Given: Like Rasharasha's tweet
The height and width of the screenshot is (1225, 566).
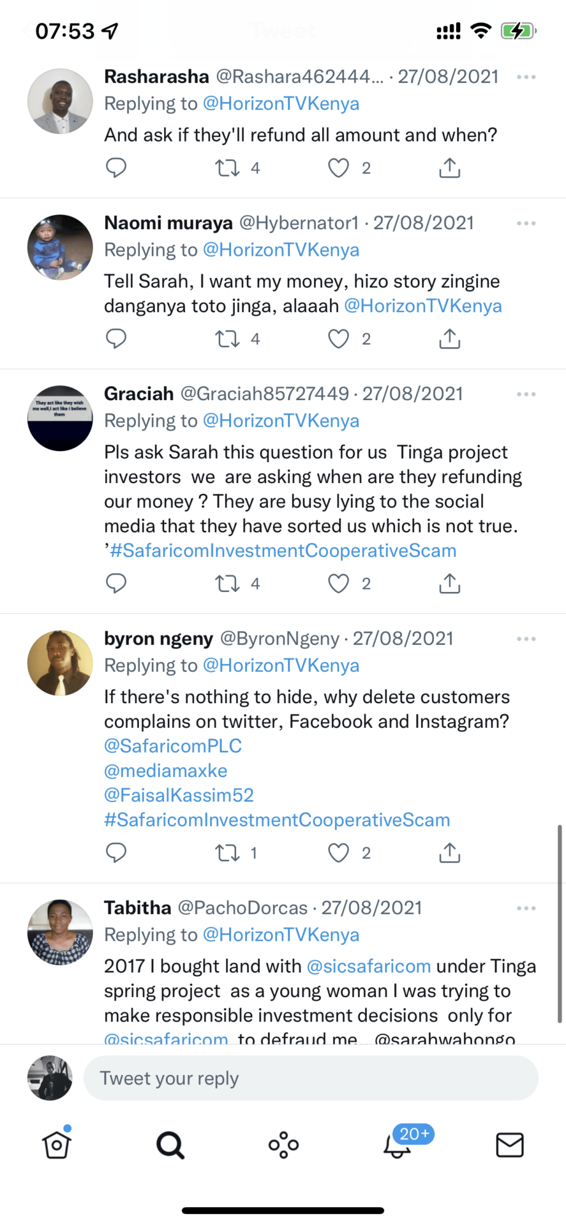Looking at the screenshot, I should (338, 168).
